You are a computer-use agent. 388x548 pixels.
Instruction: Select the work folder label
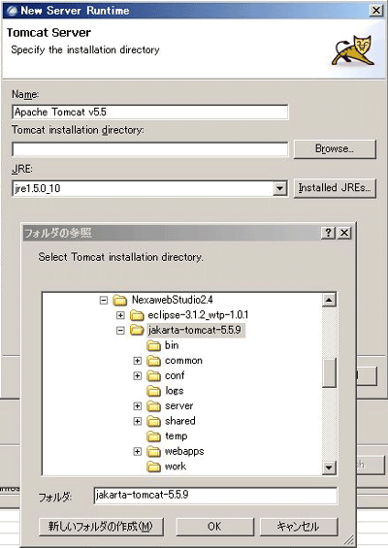(x=176, y=467)
